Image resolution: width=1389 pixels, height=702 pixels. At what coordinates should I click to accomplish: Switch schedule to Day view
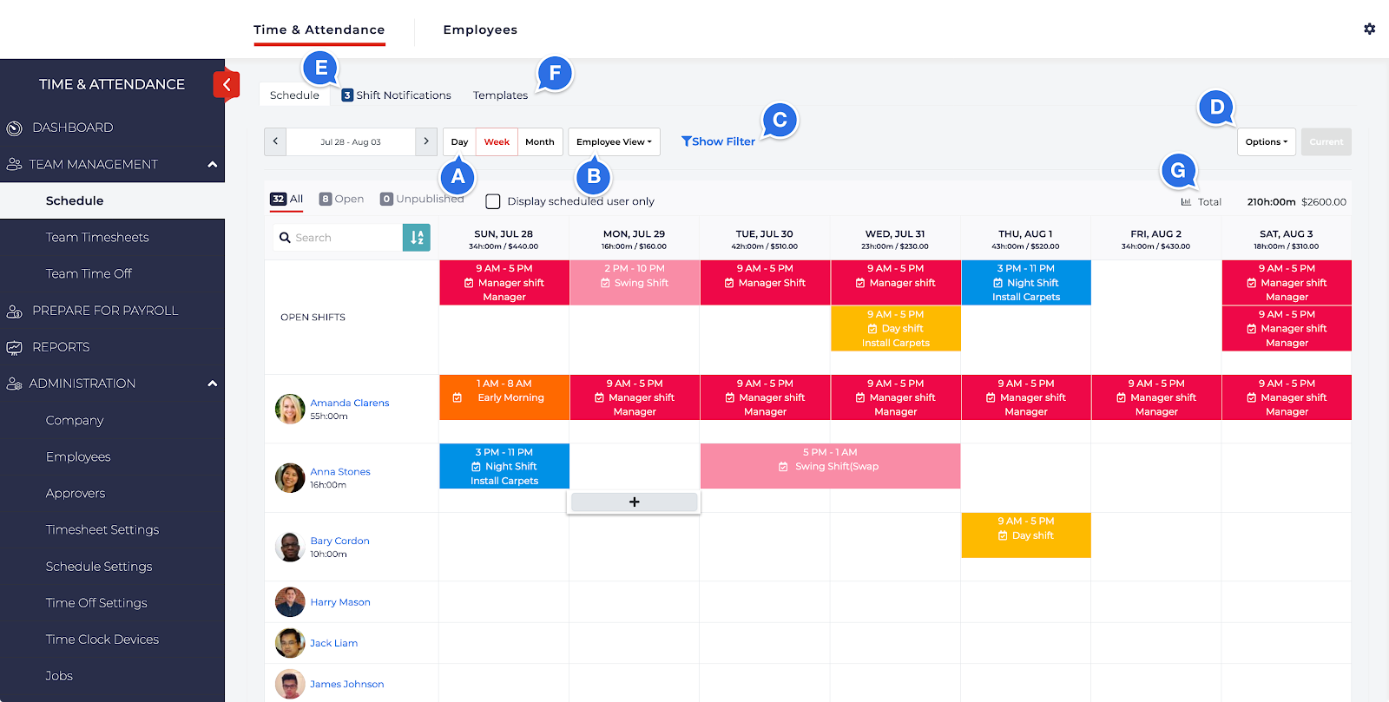point(459,141)
